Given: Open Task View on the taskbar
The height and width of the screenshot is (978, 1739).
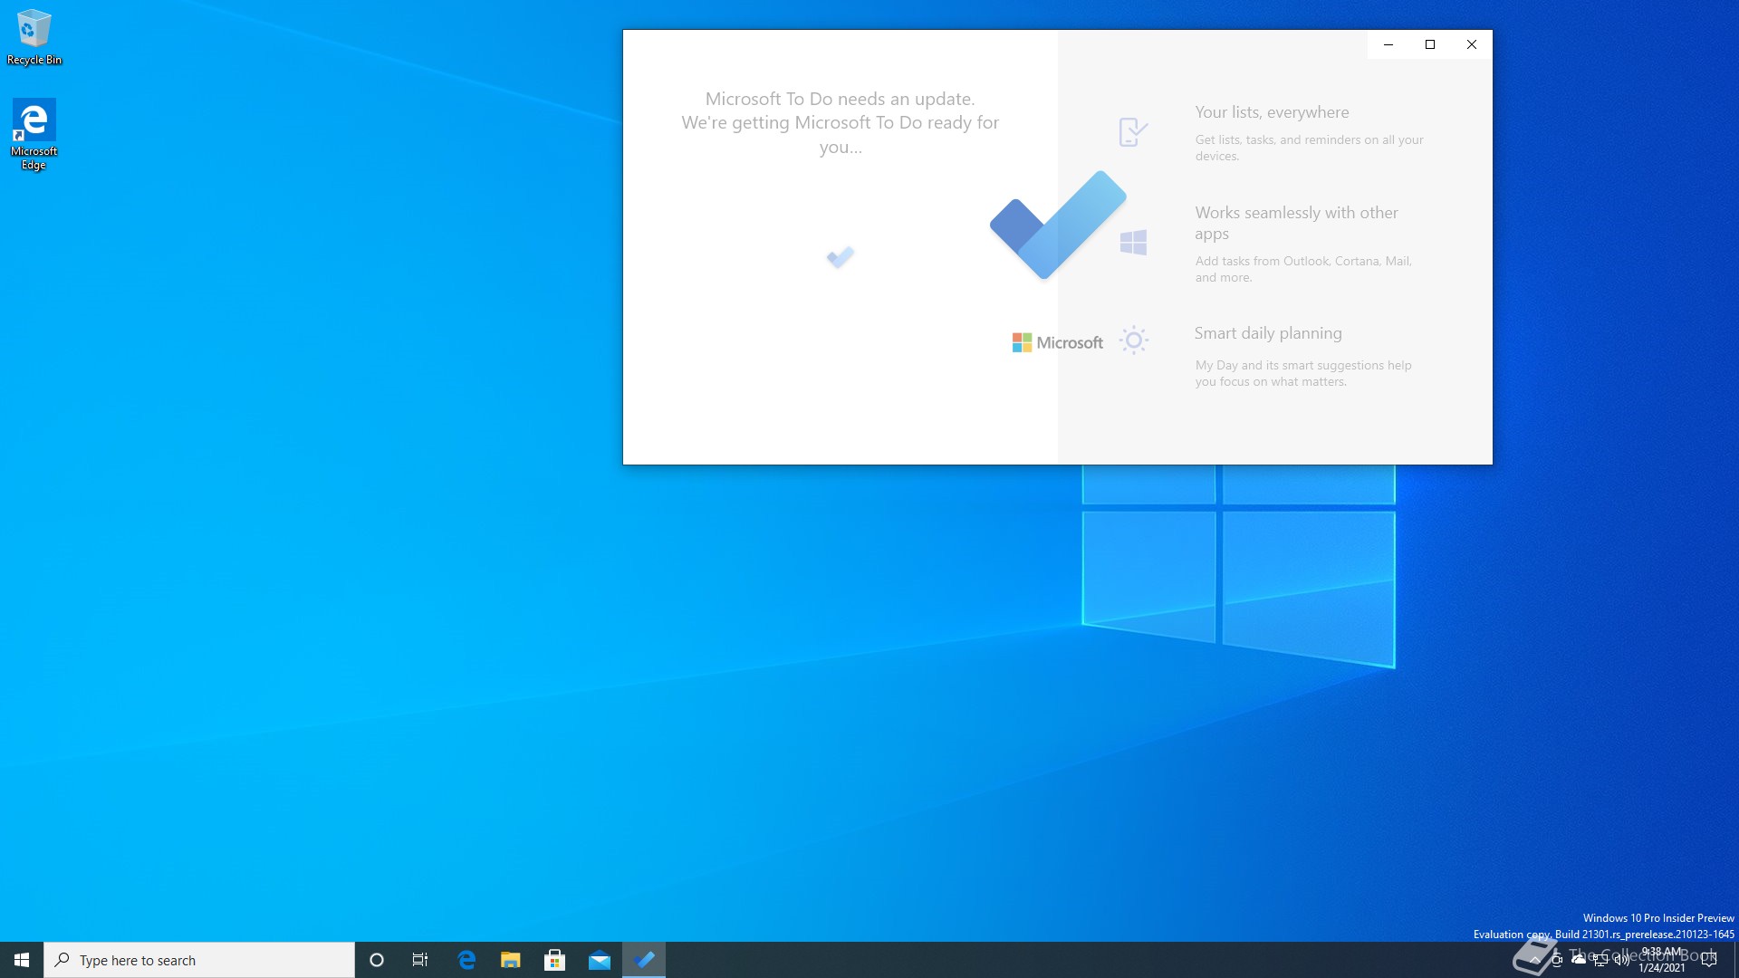Looking at the screenshot, I should click(x=420, y=960).
